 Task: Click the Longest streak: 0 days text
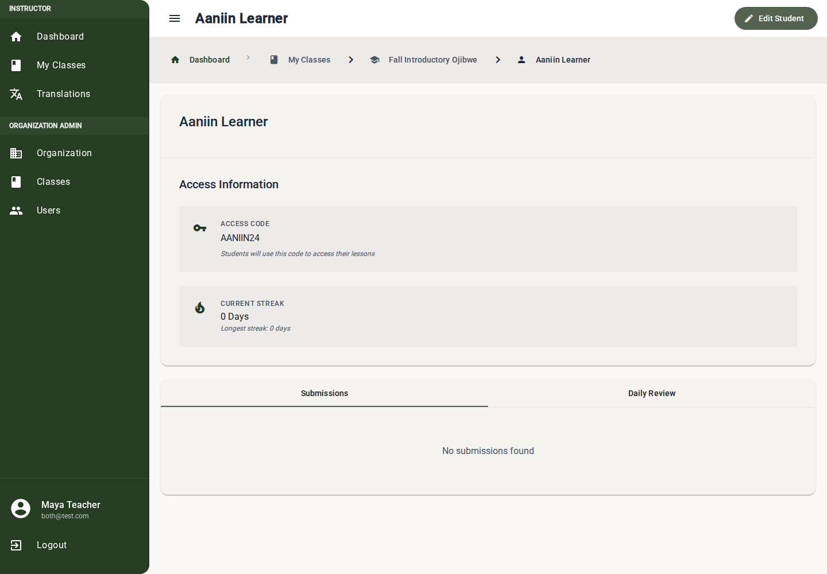[256, 328]
